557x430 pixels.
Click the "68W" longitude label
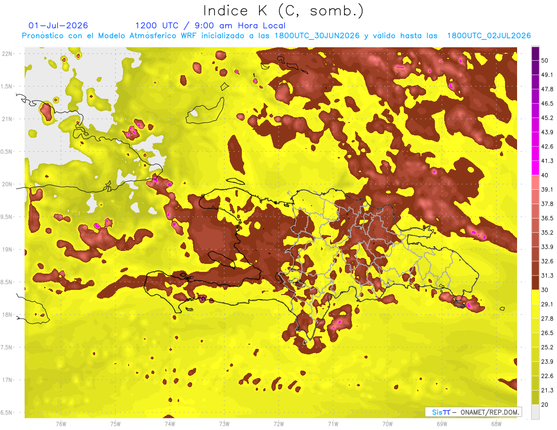click(496, 424)
